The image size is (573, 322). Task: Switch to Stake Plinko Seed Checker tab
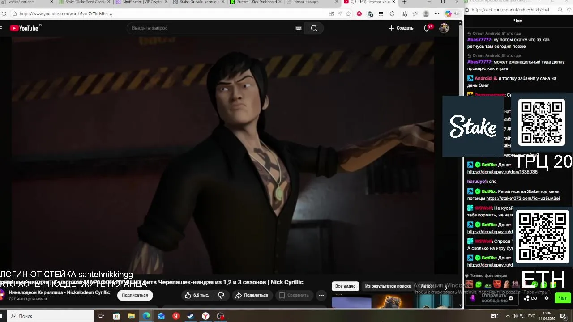click(x=83, y=2)
